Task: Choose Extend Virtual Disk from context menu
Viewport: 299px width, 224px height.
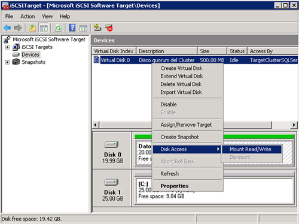Action: (x=188, y=76)
